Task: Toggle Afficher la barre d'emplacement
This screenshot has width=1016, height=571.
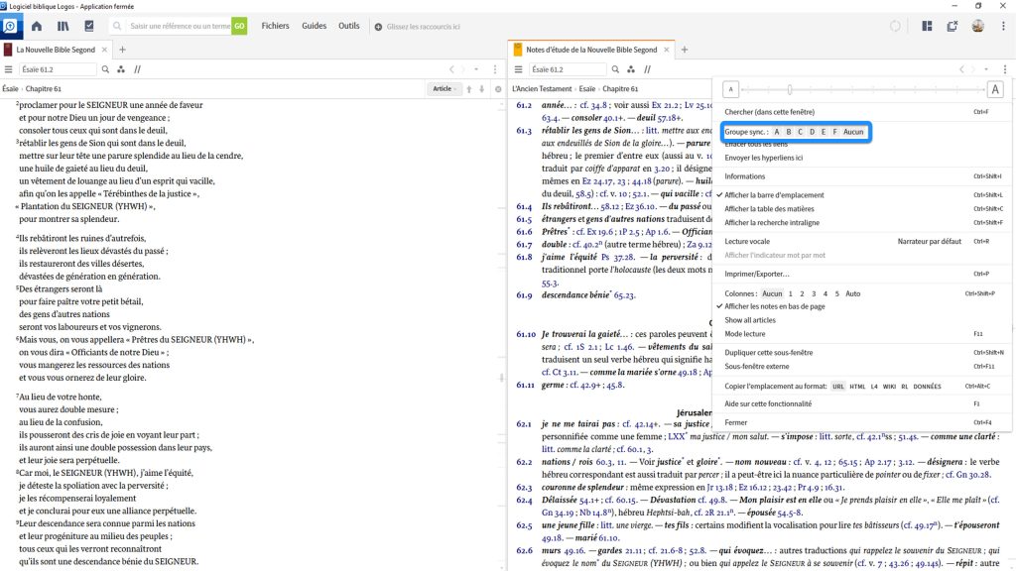Action: coord(774,195)
